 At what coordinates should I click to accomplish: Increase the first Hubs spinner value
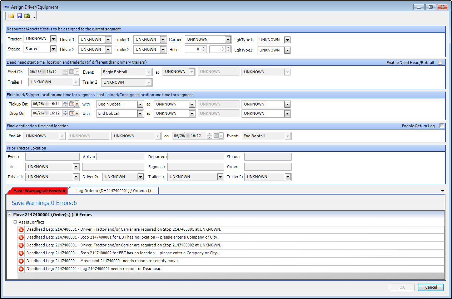pos(204,48)
